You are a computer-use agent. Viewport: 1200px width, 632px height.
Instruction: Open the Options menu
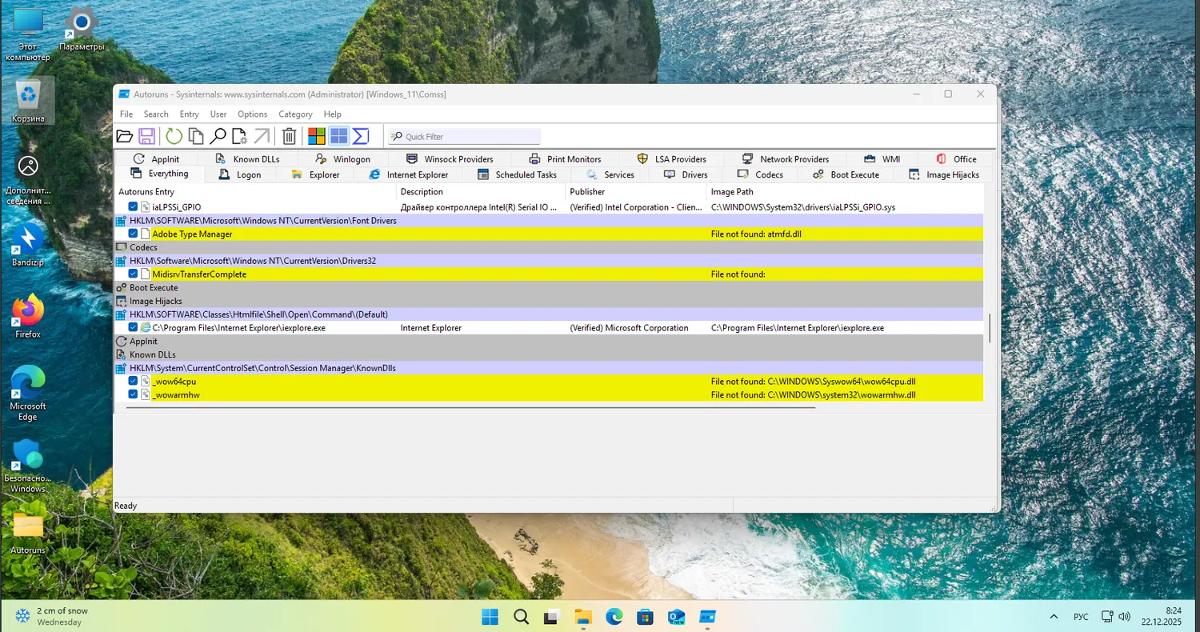[252, 114]
